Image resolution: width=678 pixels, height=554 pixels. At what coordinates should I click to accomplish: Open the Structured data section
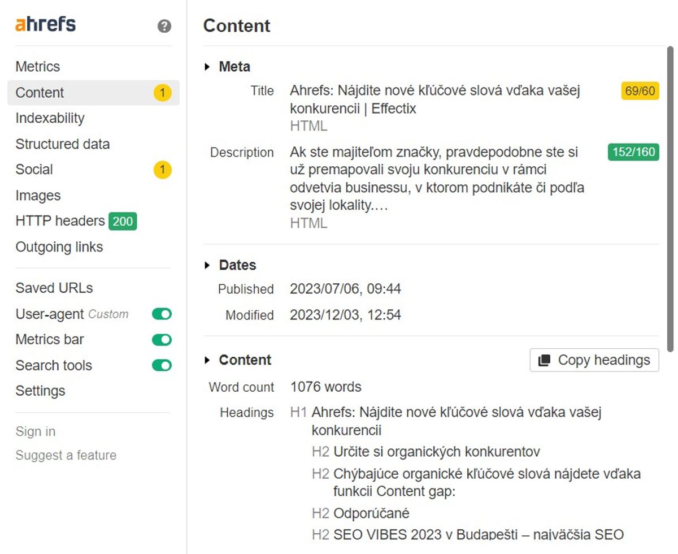(62, 144)
